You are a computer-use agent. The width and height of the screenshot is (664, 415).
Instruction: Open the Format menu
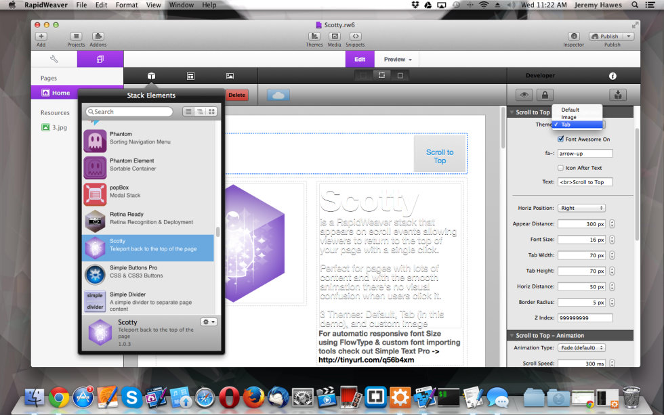127,5
